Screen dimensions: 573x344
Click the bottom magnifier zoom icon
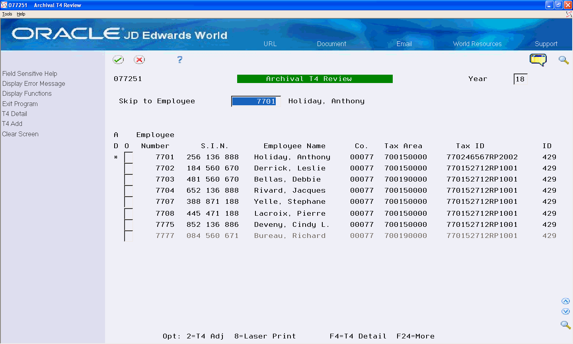click(565, 325)
